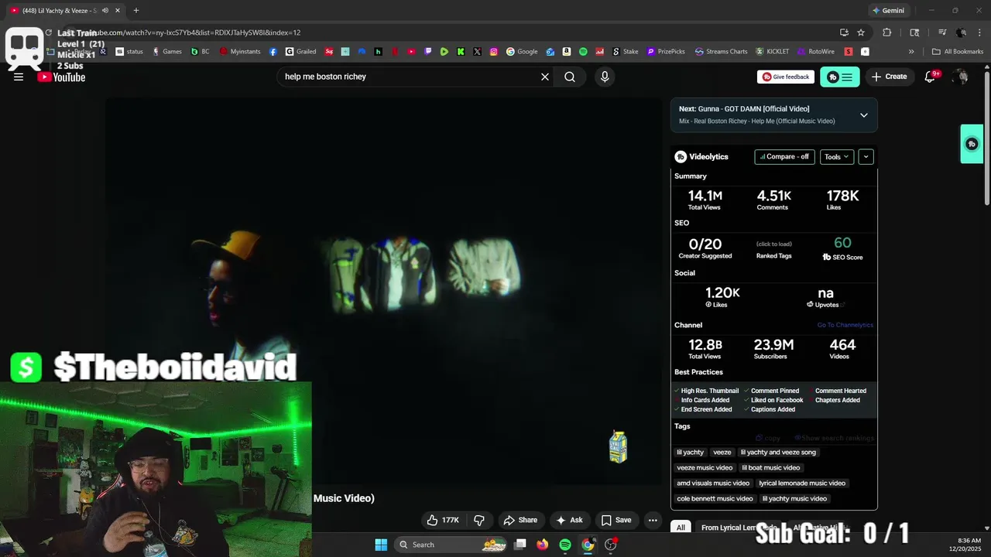Clear the search box with X
This screenshot has height=557, width=991.
tap(545, 77)
